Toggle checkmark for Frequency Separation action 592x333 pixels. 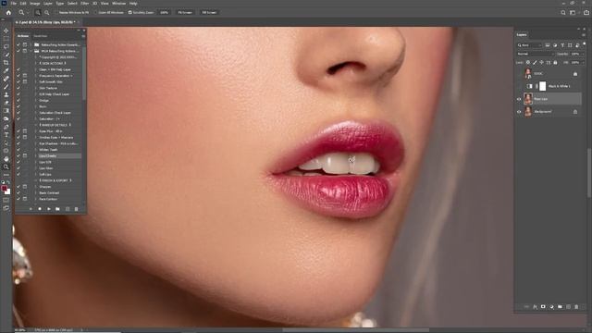coord(18,76)
